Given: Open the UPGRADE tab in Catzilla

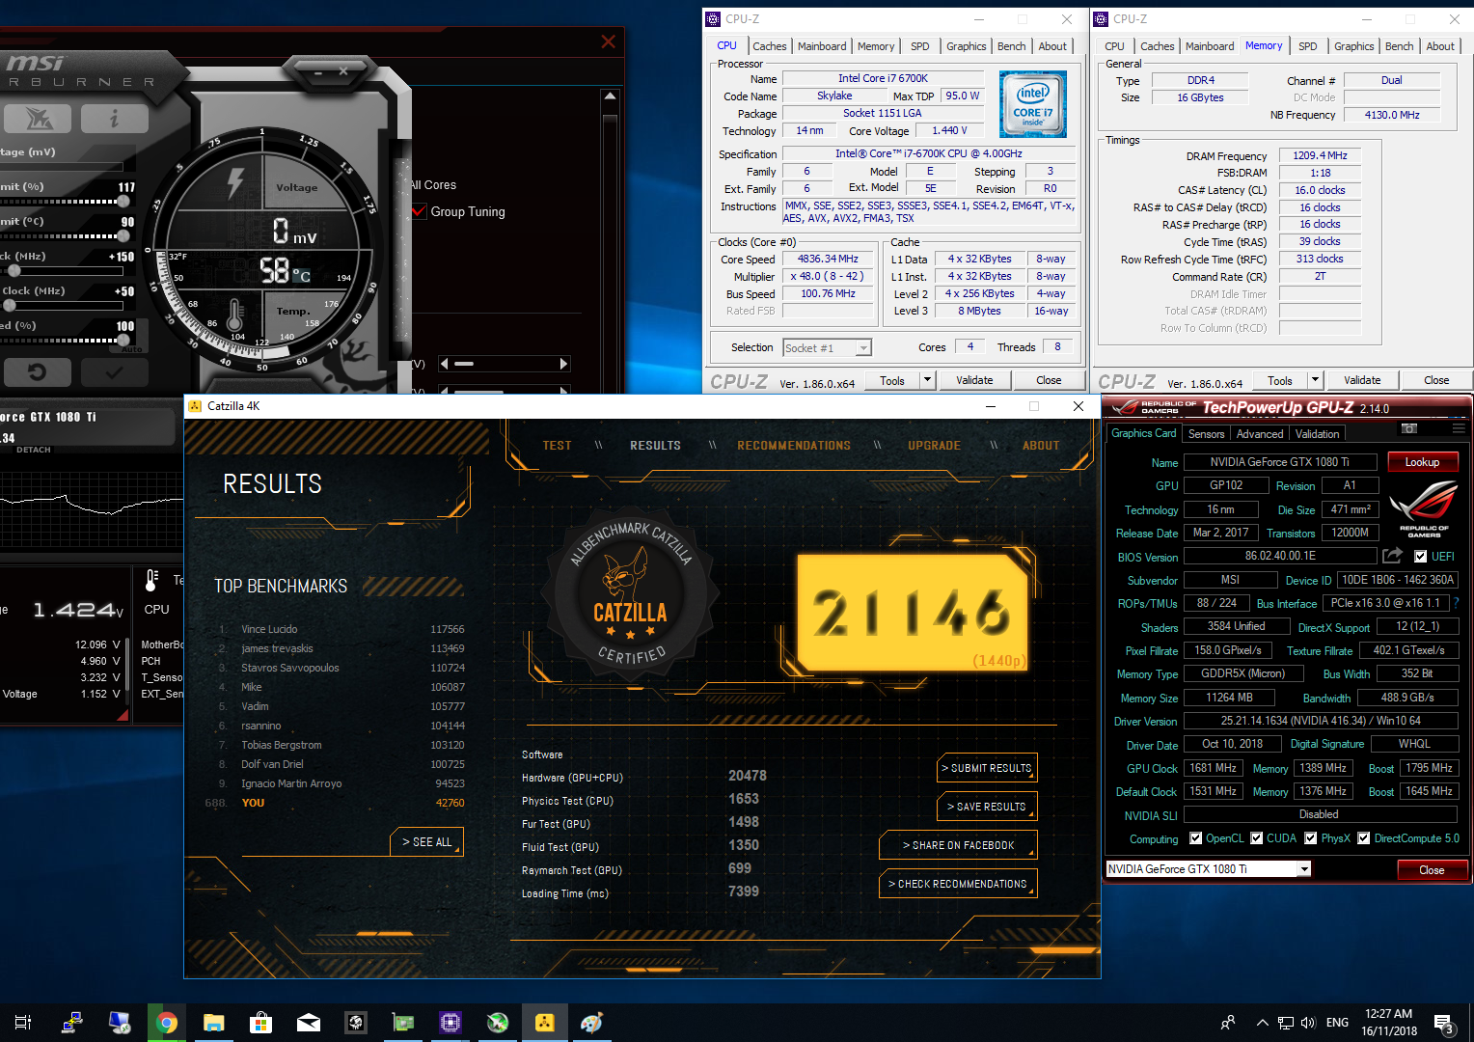Looking at the screenshot, I should [934, 446].
